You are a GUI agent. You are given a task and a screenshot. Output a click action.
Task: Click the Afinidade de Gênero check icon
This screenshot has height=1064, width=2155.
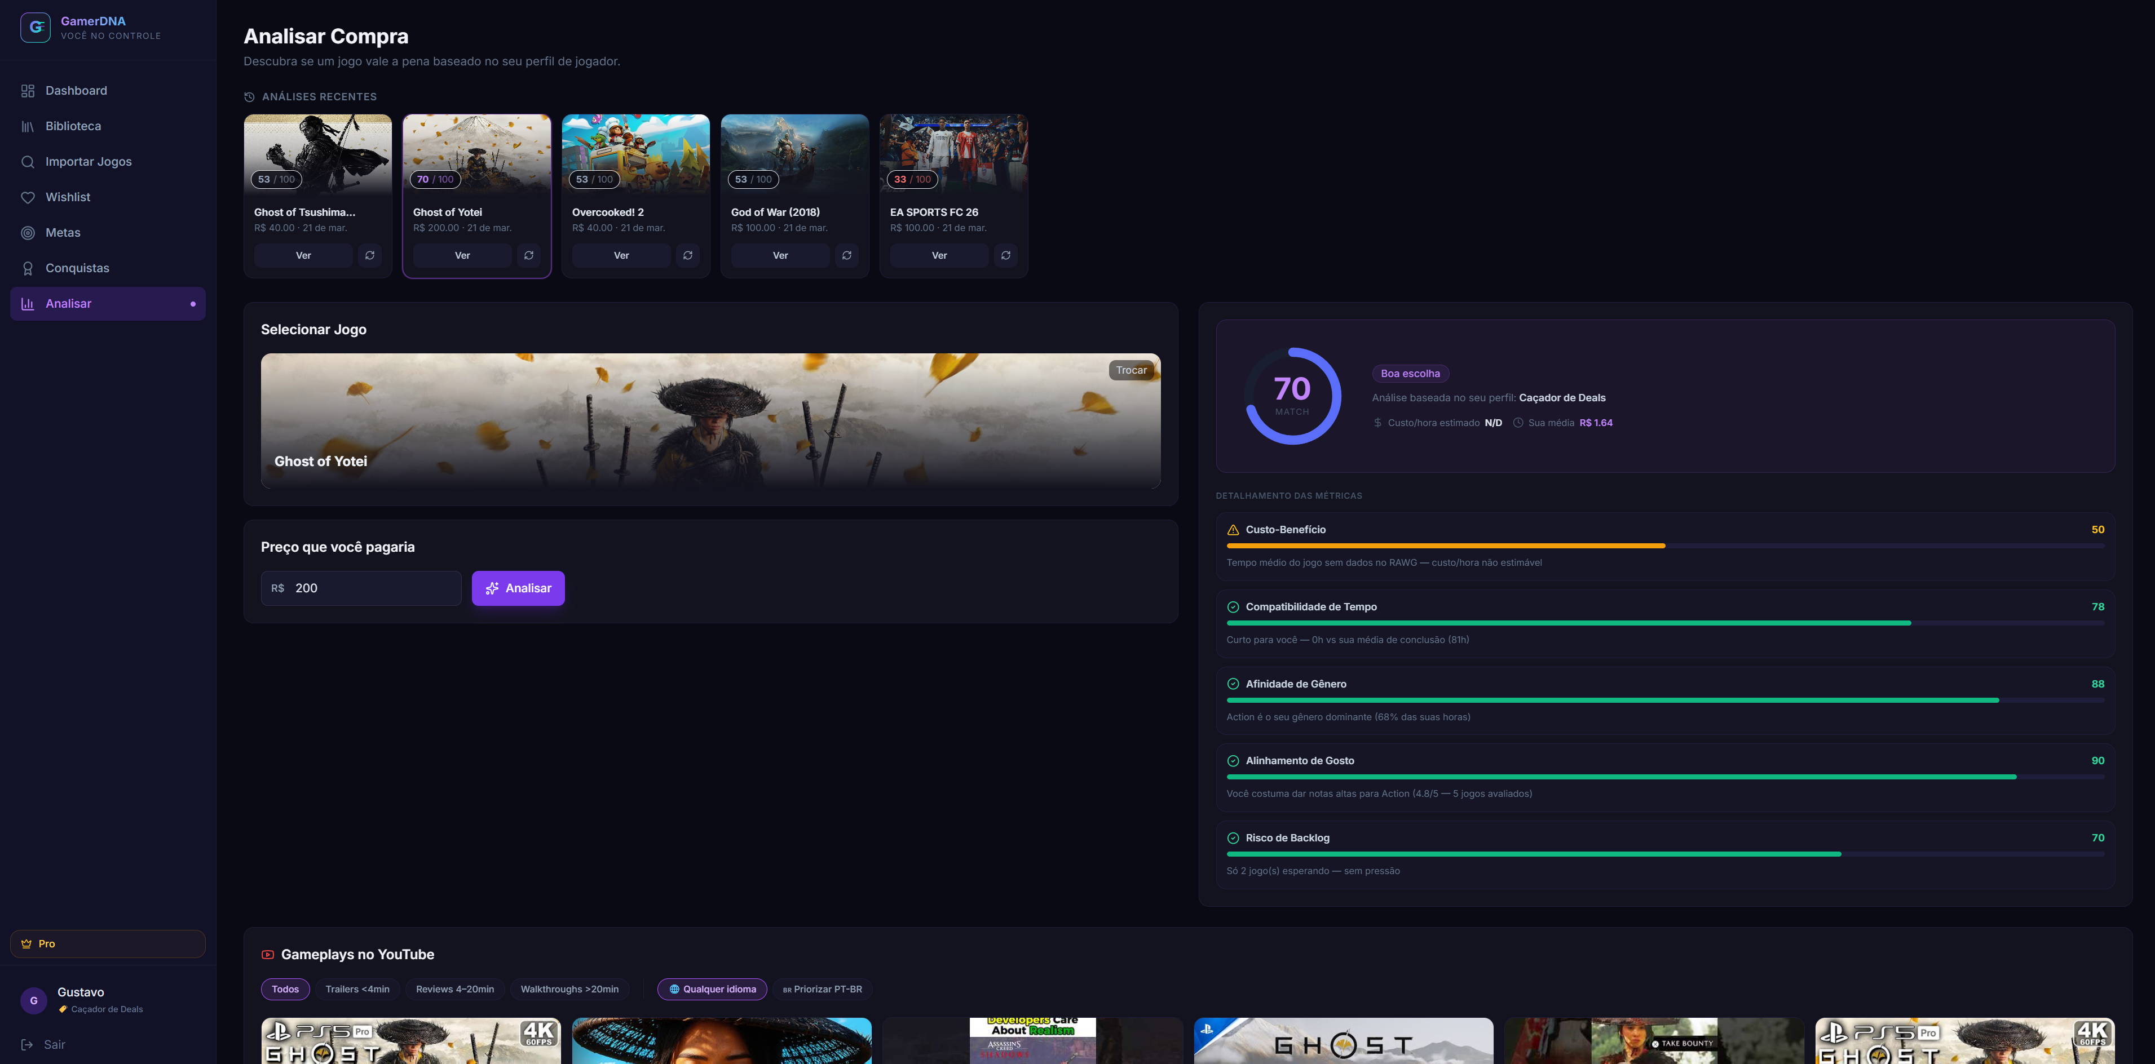coord(1233,684)
